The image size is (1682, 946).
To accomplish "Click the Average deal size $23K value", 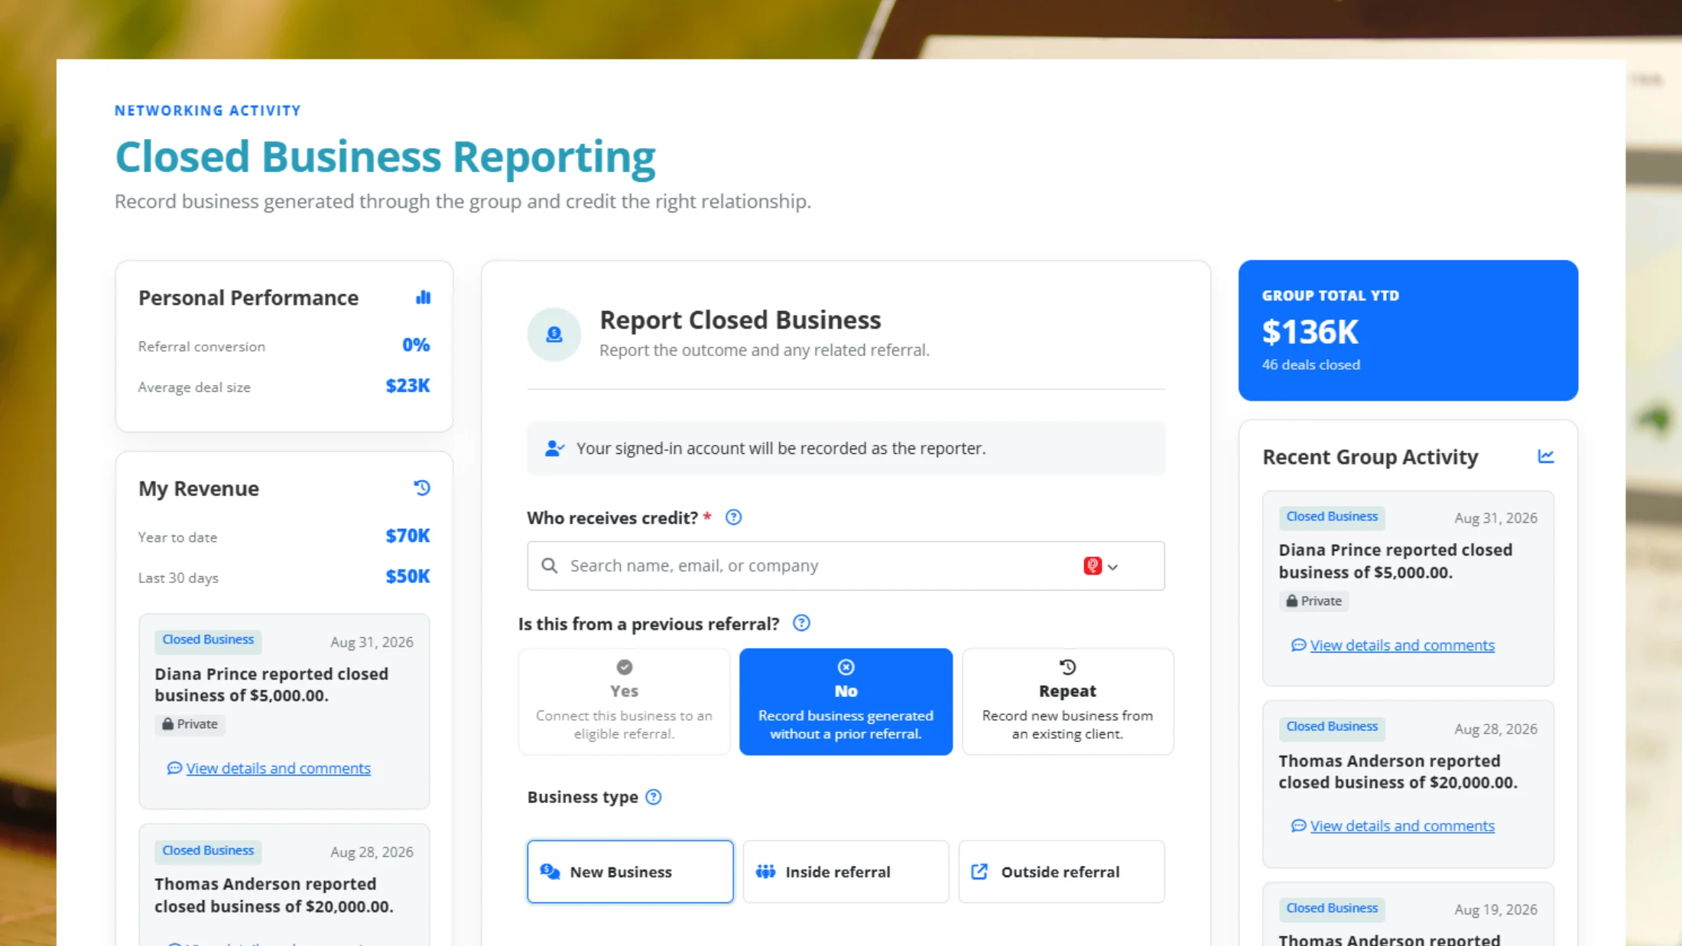I will click(x=408, y=385).
